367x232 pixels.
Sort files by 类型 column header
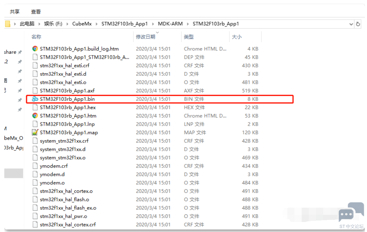click(x=189, y=37)
